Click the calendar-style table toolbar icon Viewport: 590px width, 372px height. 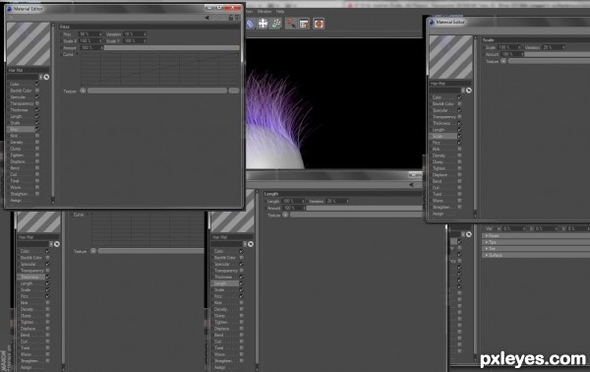(x=304, y=24)
